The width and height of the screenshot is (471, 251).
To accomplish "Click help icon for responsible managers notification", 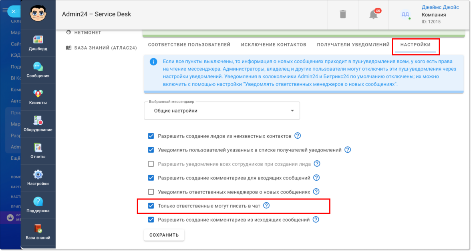I will pos(316,191).
